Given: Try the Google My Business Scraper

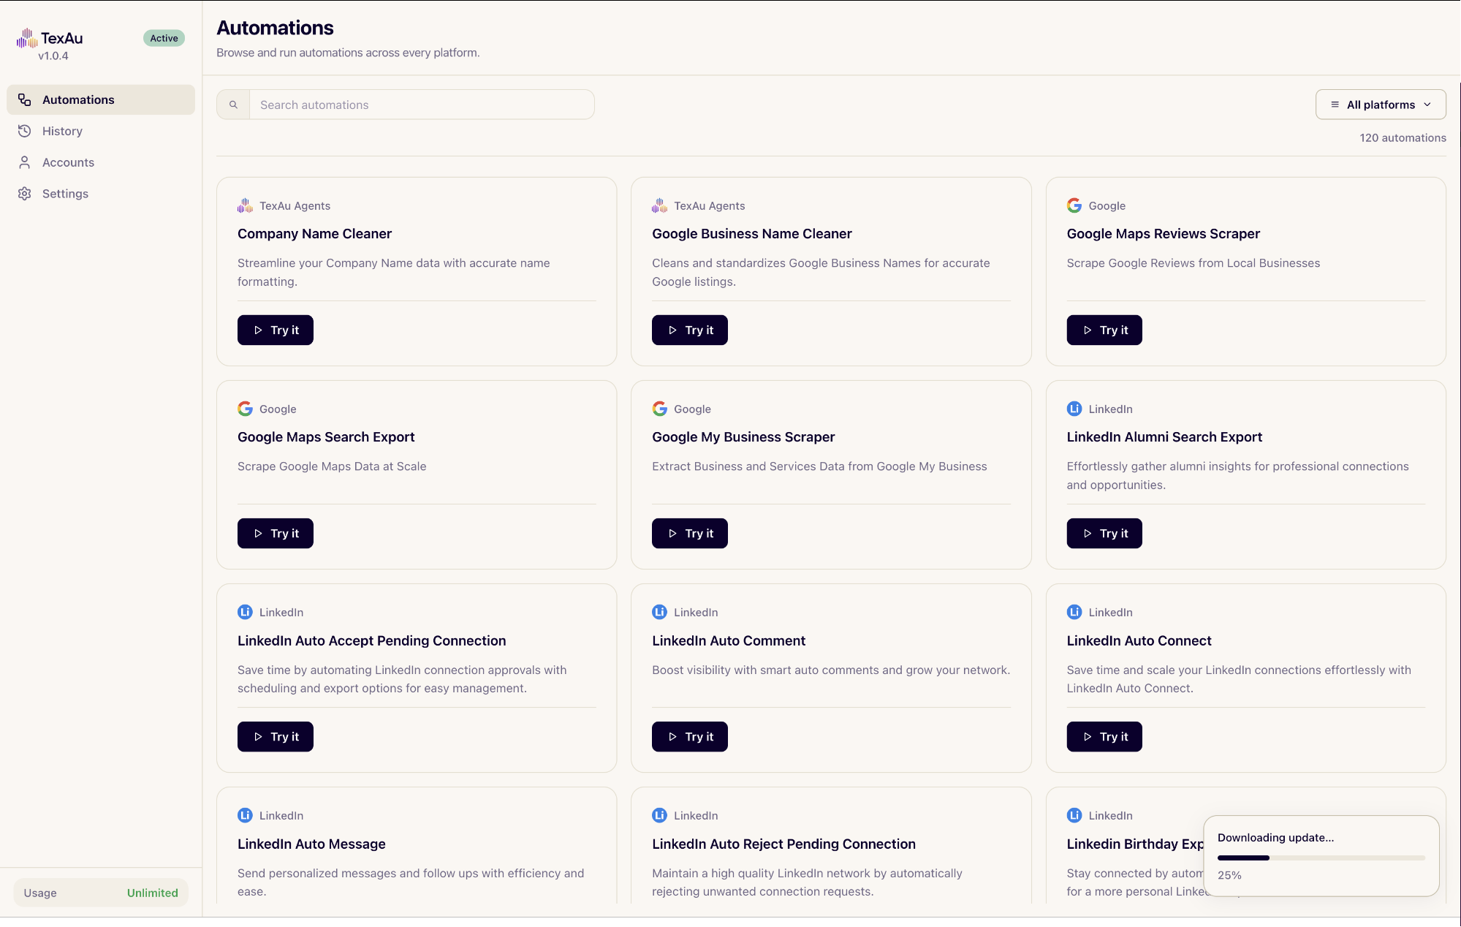Looking at the screenshot, I should (x=690, y=534).
